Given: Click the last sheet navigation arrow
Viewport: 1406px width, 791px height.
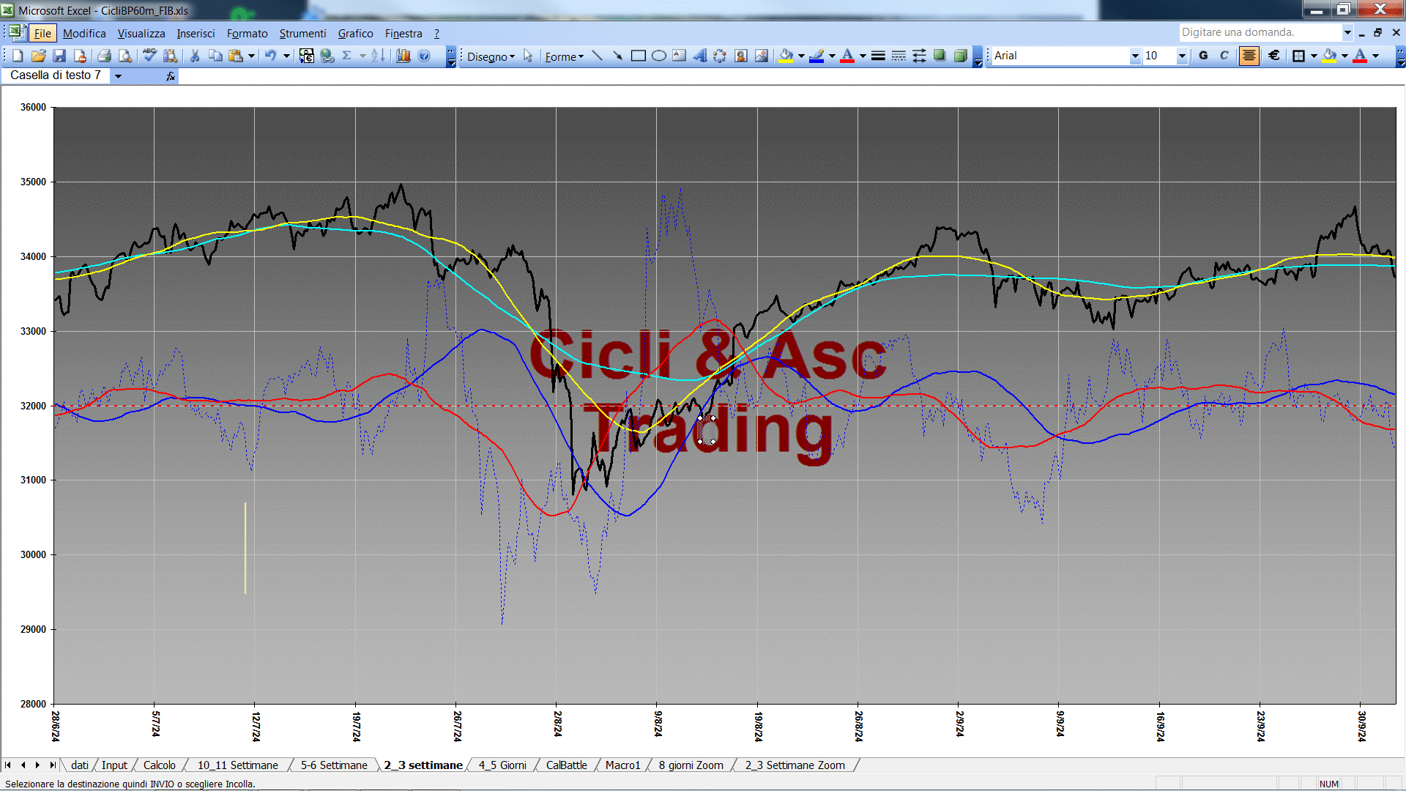Looking at the screenshot, I should 52,765.
